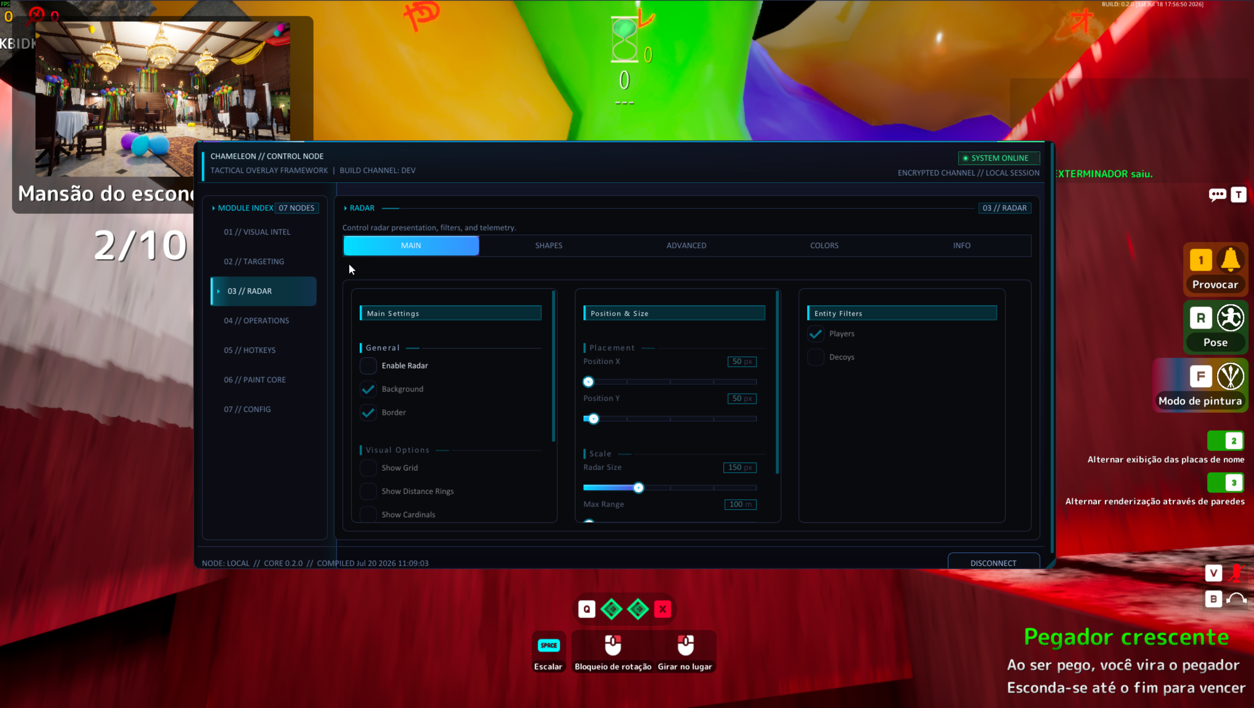This screenshot has height=708, width=1254.
Task: Adjust the Radar Size slider handle
Action: coord(638,488)
